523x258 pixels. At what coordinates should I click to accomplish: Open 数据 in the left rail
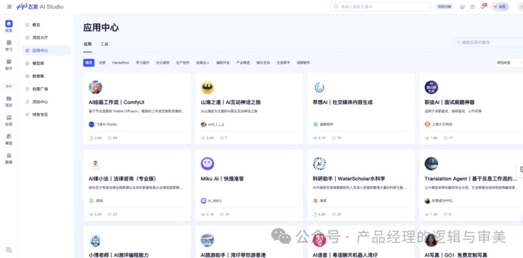click(x=9, y=158)
